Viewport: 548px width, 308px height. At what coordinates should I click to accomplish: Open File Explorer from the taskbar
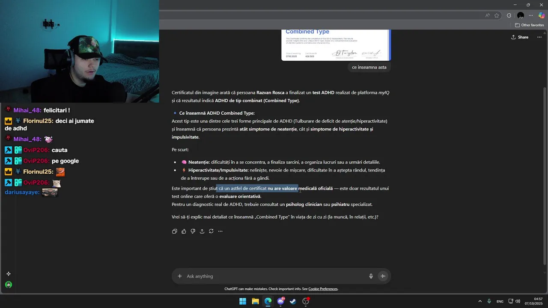[255, 301]
